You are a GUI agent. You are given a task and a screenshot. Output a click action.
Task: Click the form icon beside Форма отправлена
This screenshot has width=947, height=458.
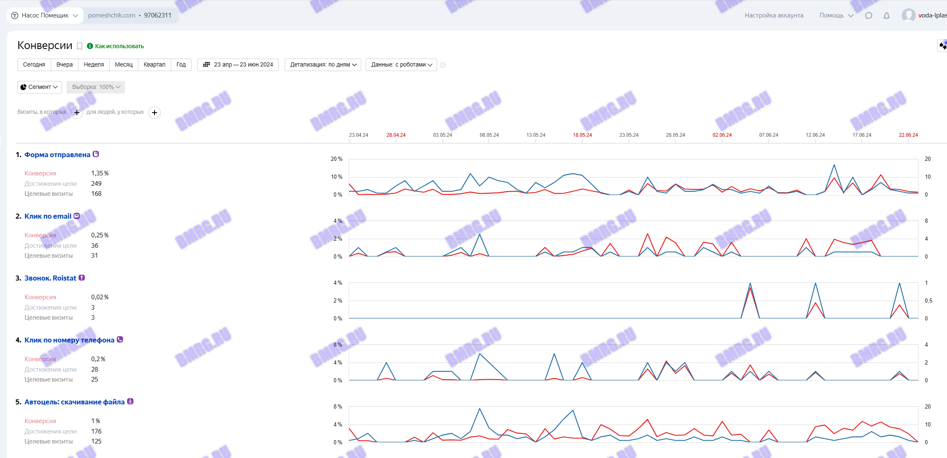[96, 154]
